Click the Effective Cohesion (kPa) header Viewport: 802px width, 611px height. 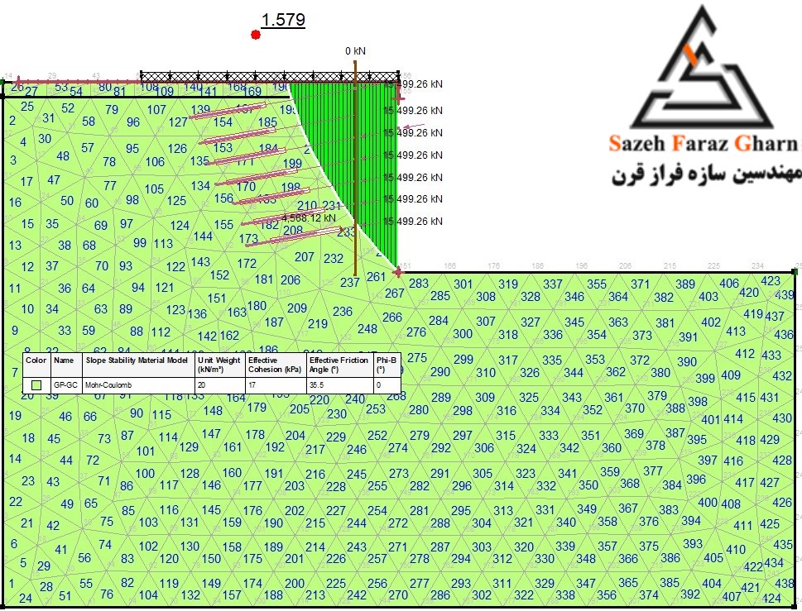(275, 365)
